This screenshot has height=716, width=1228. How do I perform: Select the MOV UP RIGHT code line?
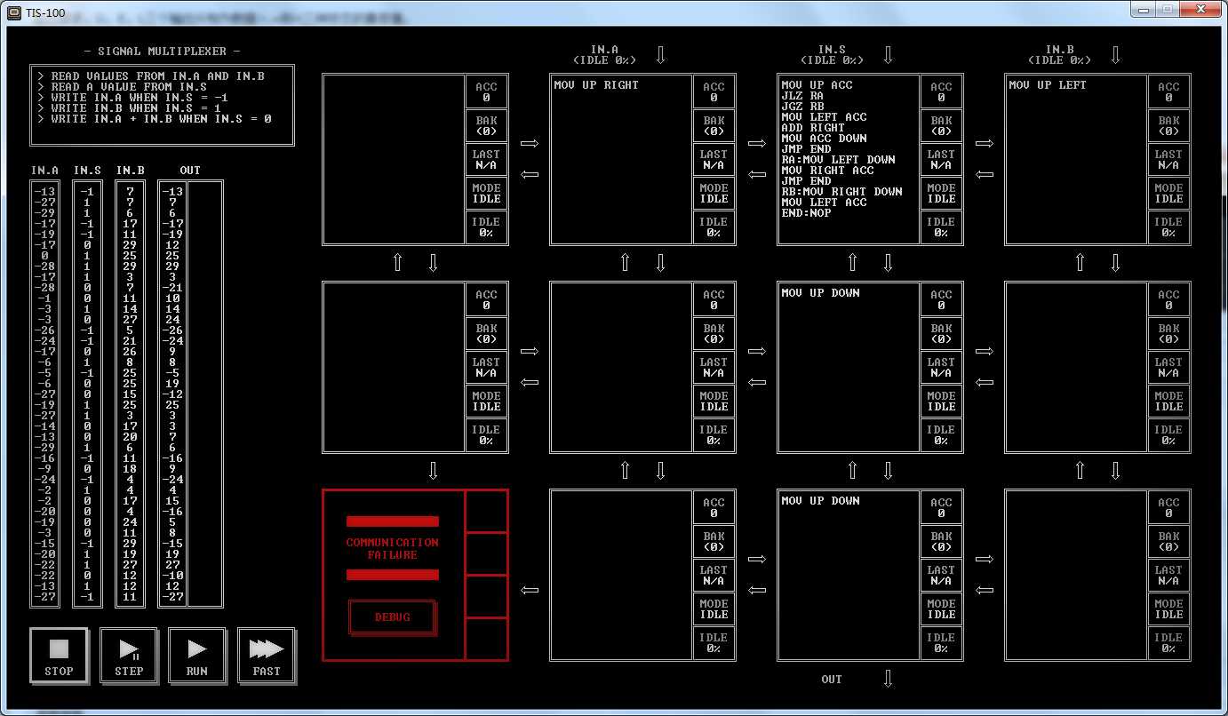[x=596, y=85]
